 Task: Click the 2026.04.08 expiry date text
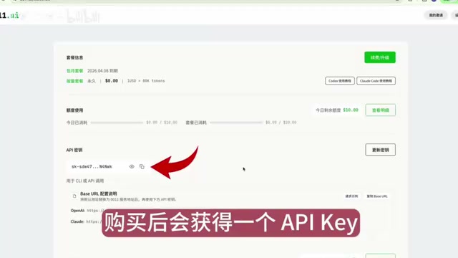click(x=102, y=71)
